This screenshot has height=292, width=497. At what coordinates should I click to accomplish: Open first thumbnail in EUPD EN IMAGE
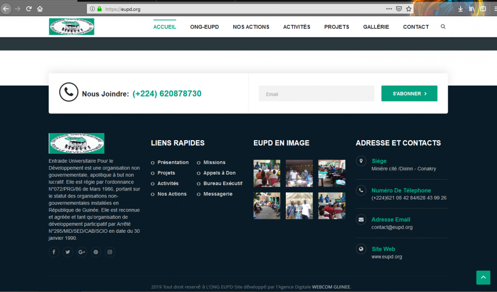coord(267,173)
